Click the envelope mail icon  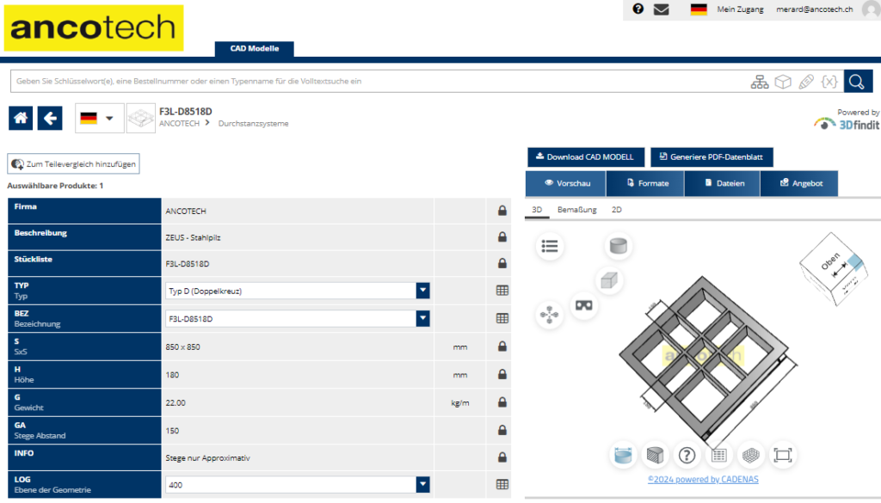click(x=661, y=9)
